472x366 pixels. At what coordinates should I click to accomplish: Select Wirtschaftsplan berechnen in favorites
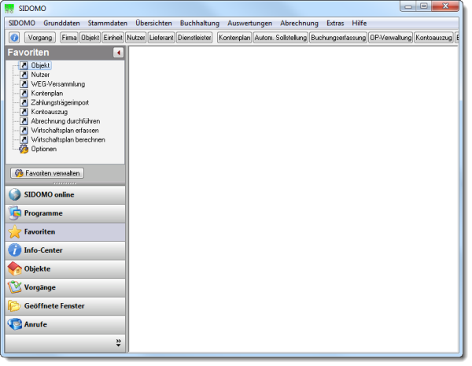click(68, 140)
